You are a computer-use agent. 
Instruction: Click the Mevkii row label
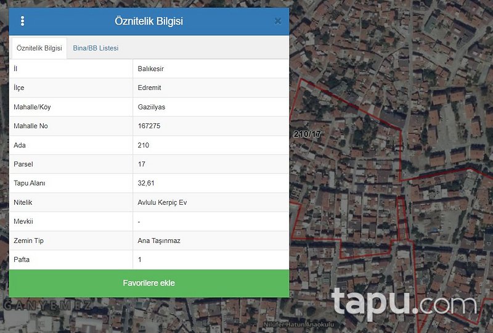[x=23, y=221]
